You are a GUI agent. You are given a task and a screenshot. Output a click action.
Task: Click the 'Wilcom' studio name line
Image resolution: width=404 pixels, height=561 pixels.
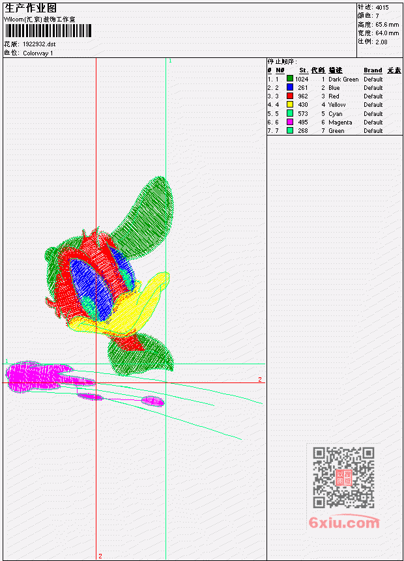tap(39, 20)
